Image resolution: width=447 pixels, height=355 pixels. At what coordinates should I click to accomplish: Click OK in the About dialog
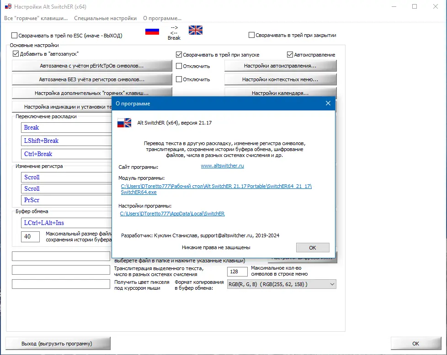click(313, 247)
